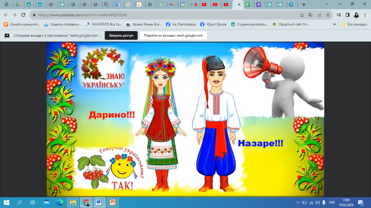Expand the hidden bookmarks chevron
371x208 pixels.
point(334,24)
